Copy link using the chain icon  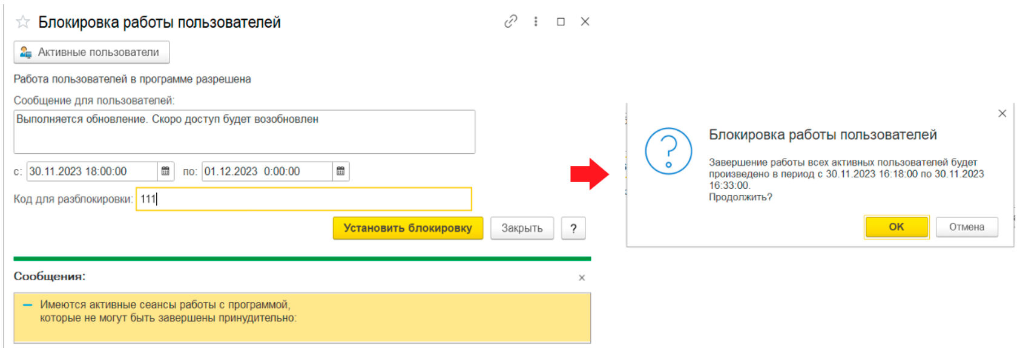[511, 22]
